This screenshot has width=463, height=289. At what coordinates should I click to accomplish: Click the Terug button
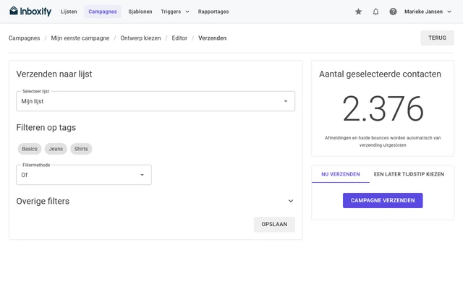(437, 38)
